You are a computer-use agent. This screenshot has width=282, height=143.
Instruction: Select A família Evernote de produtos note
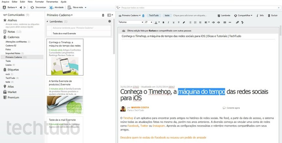[65, 96]
